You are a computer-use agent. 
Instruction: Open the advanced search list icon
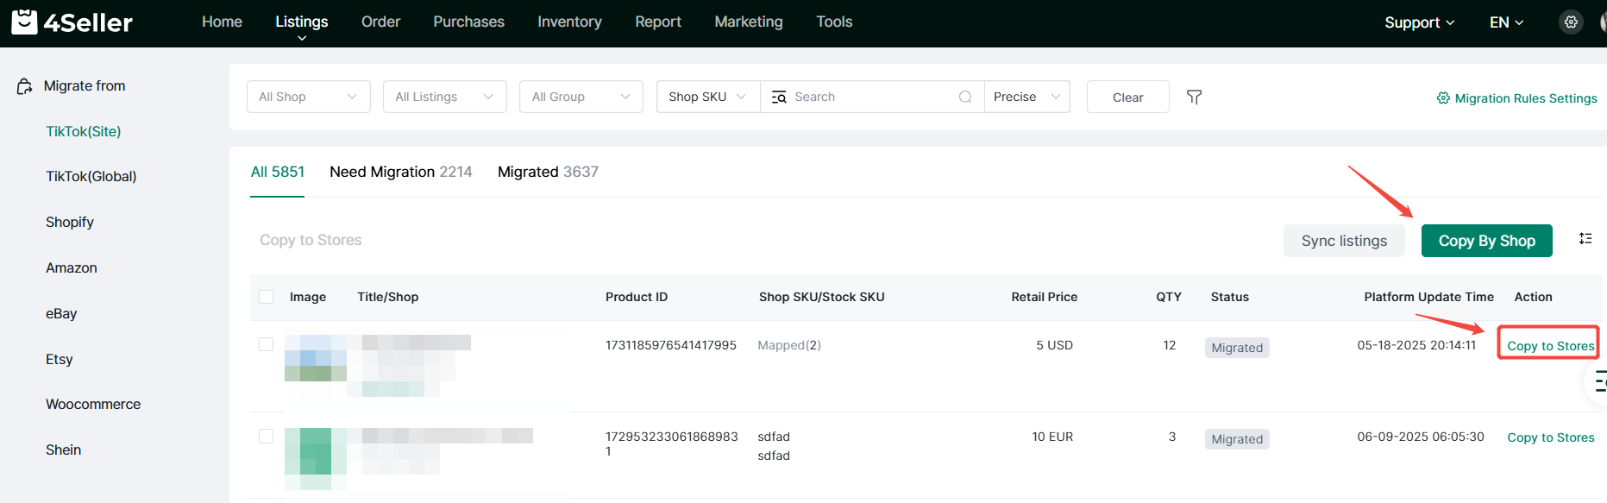pos(779,97)
